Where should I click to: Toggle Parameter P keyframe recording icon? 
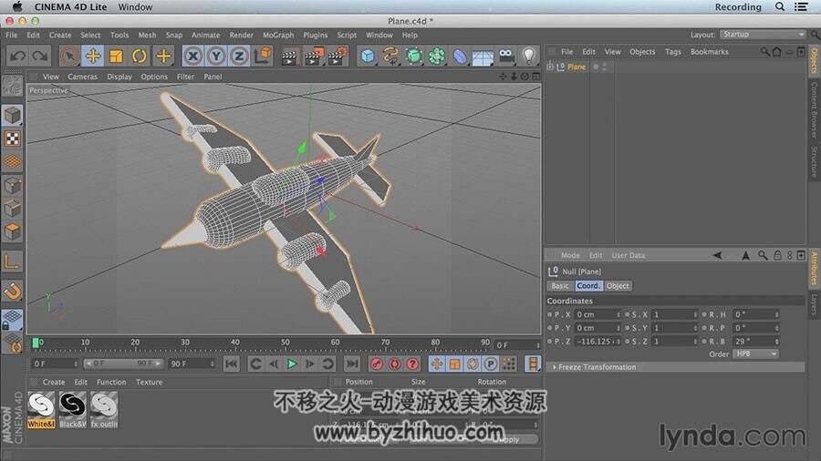click(491, 364)
